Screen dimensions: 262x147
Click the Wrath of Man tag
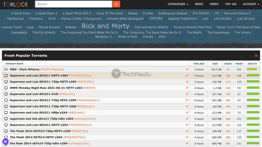127,37
